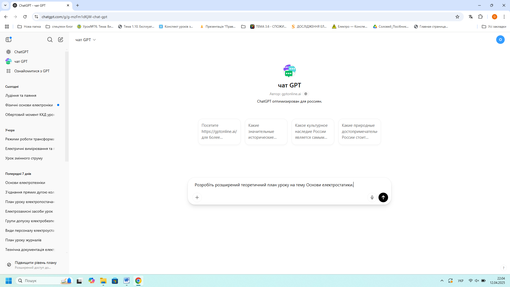510x287 pixels.
Task: Launch Microsoft Word from the taskbar
Action: pos(126,281)
